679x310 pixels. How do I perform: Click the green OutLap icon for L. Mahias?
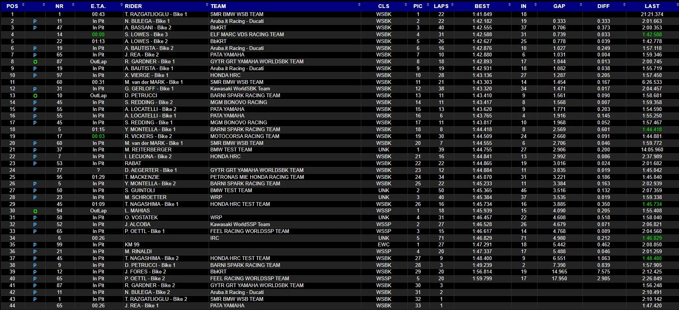(35, 211)
